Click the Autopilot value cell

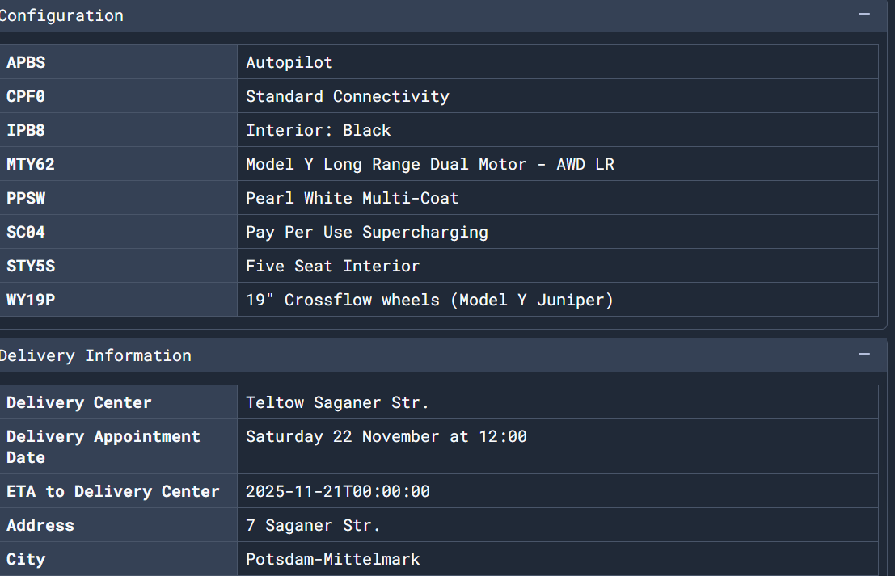tap(558, 62)
